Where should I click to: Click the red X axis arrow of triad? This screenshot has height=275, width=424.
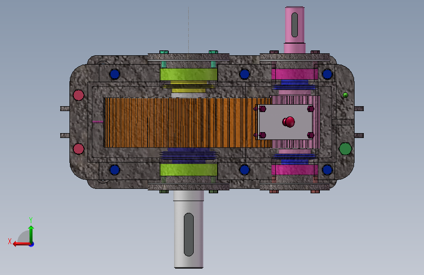point(21,244)
